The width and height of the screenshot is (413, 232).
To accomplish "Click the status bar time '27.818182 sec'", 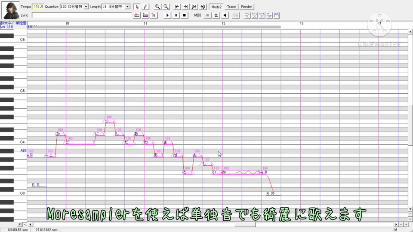I will pyautogui.click(x=46, y=230).
